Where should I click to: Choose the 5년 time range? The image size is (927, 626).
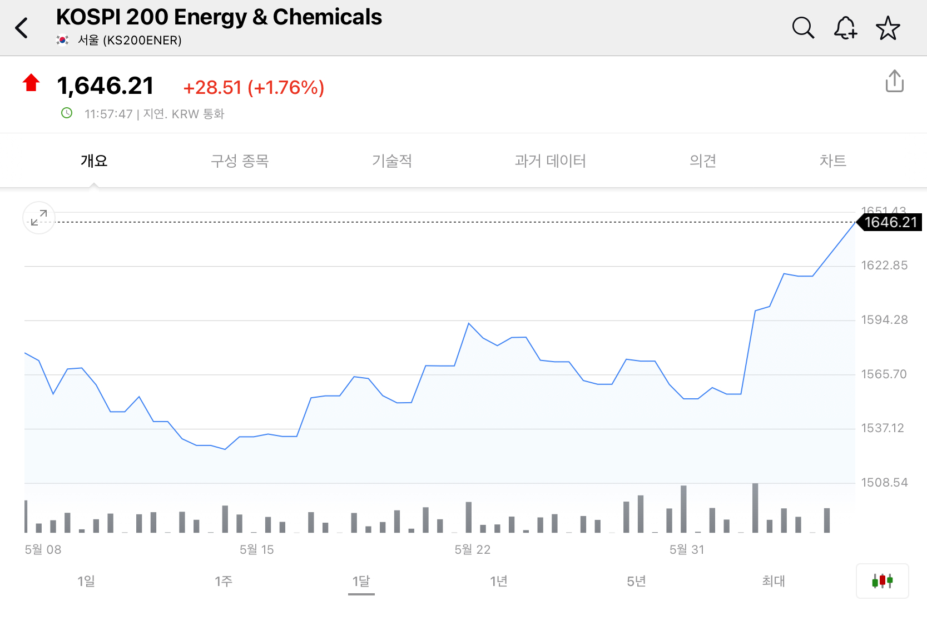[x=636, y=581]
